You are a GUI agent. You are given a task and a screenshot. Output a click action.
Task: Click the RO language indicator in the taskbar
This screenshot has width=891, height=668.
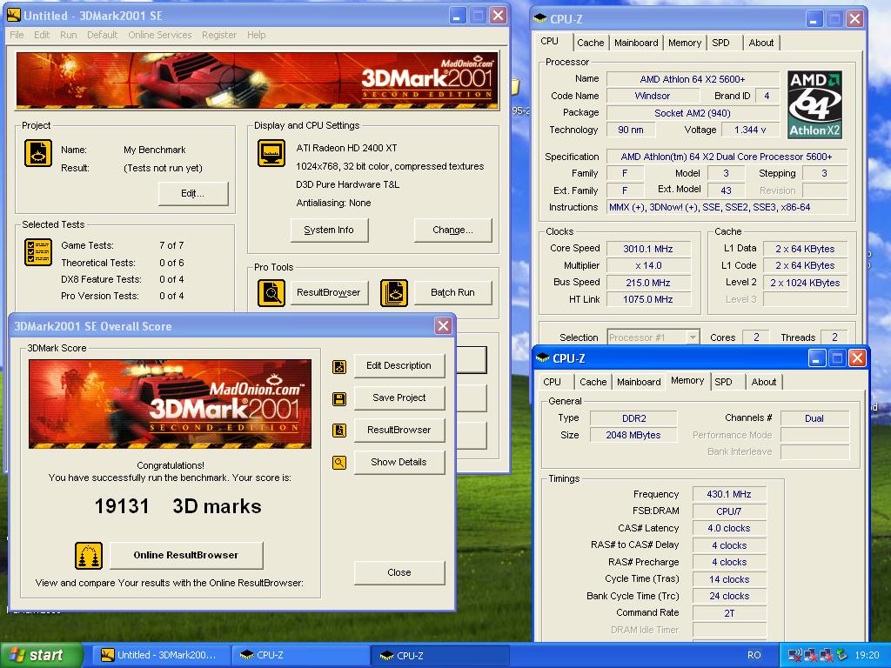point(754,655)
